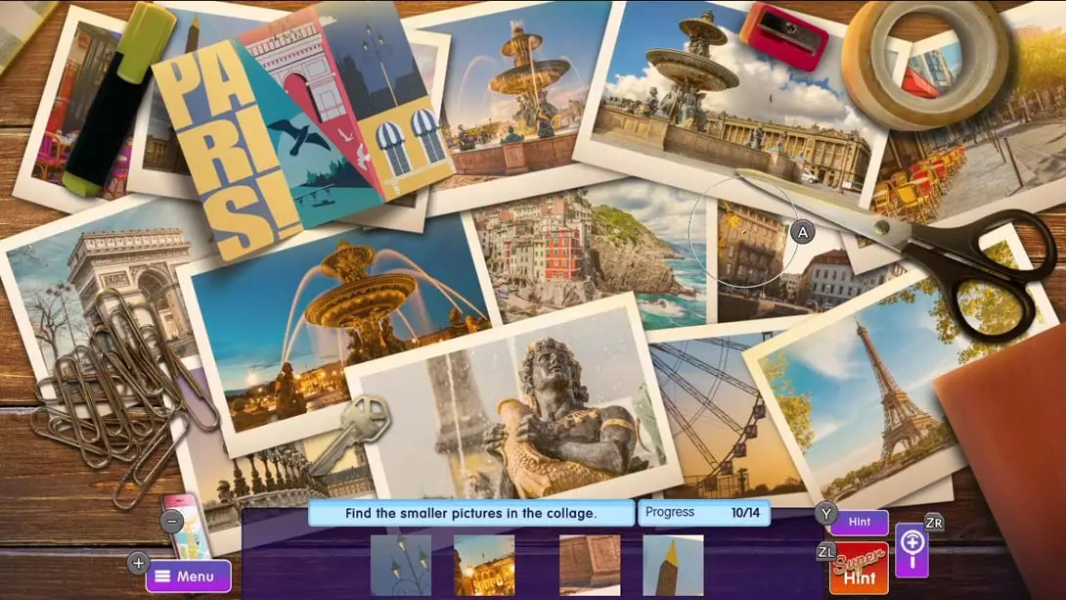Click the purple Hint button
Image resolution: width=1066 pixels, height=600 pixels.
[859, 523]
